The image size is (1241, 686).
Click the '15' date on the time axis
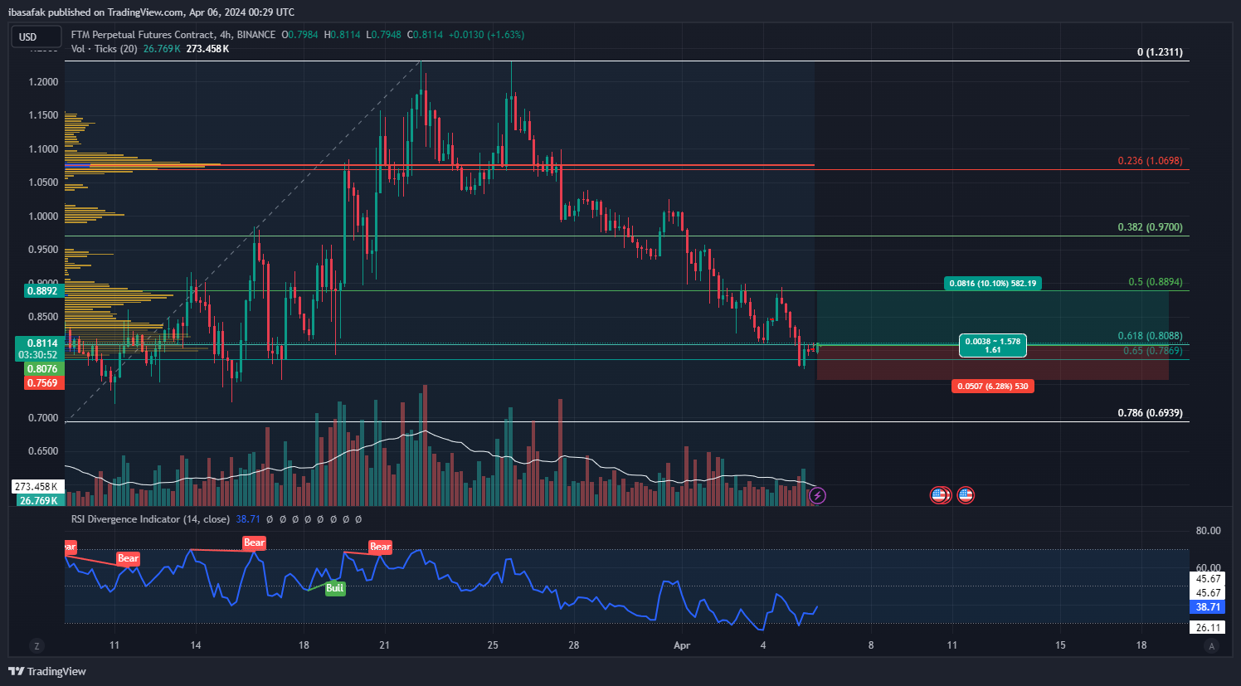[1060, 645]
